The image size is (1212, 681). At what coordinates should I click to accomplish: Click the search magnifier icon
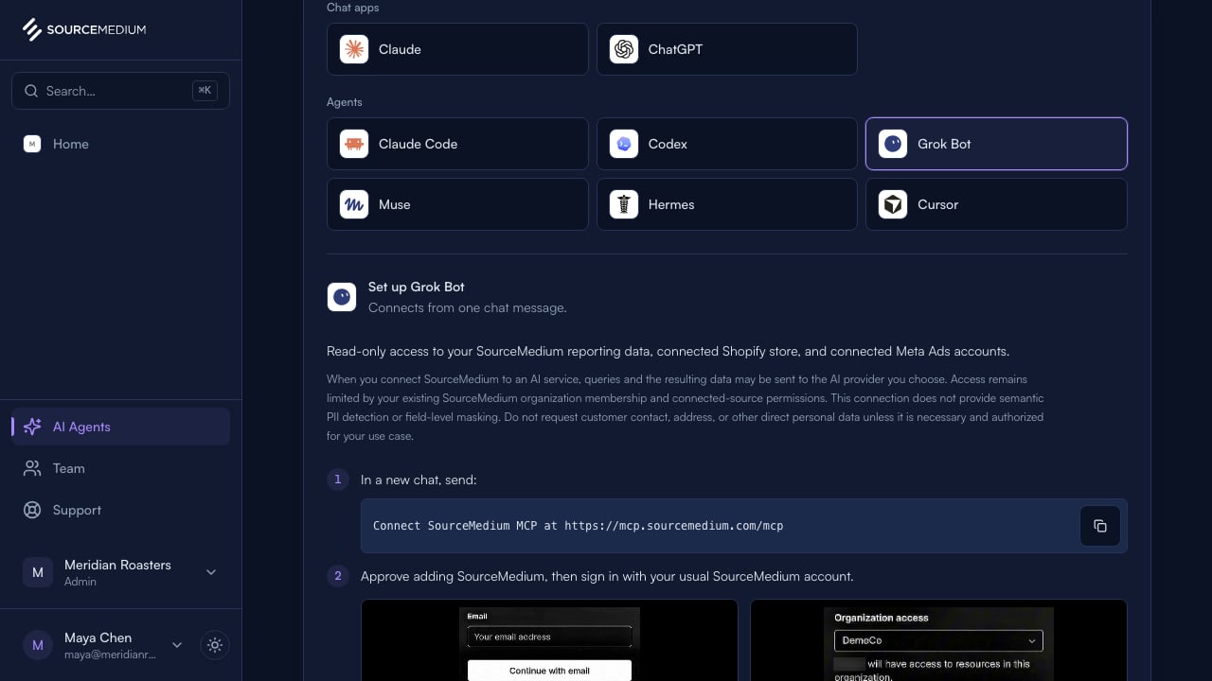(31, 91)
